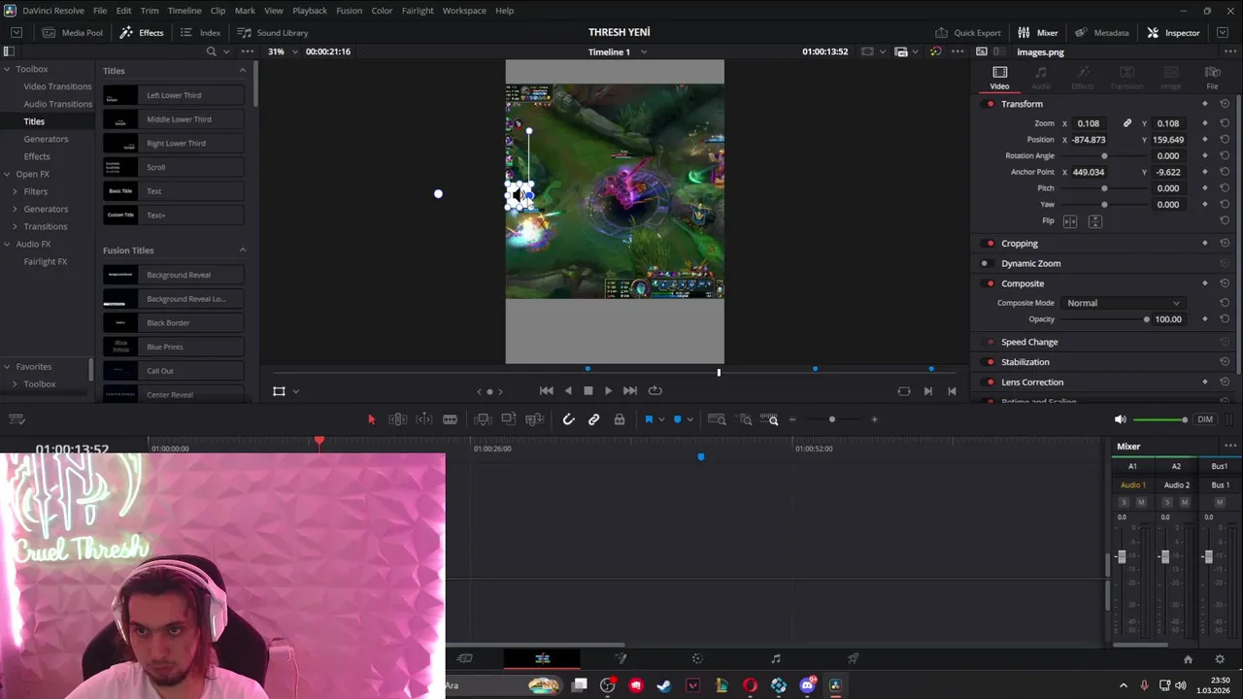Click the Zoom link chain icon
Image resolution: width=1243 pixels, height=699 pixels.
(x=1127, y=123)
